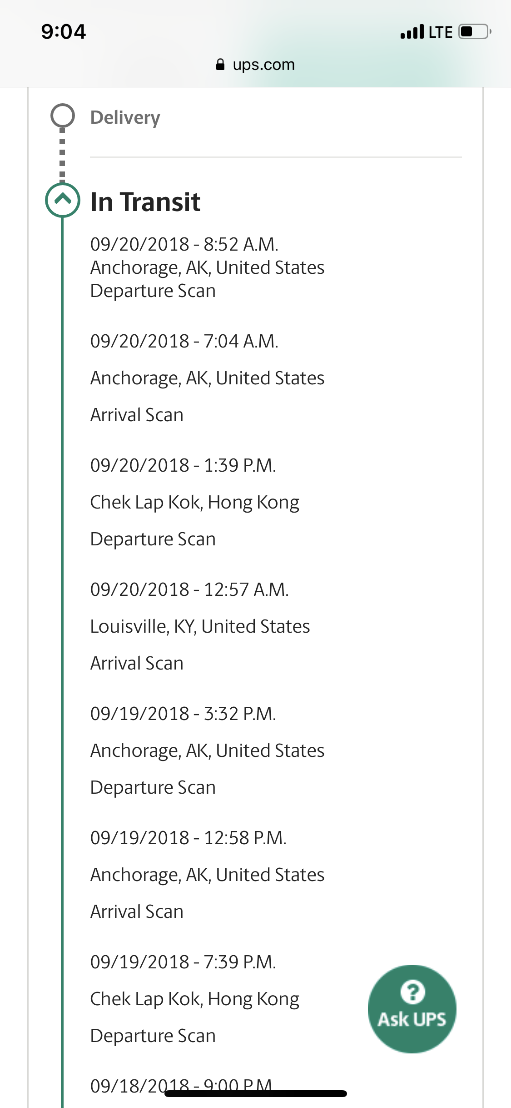This screenshot has width=511, height=1108.
Task: Tap the 12:58 P.M. Anchorage Arrival Scan
Action: (x=207, y=875)
